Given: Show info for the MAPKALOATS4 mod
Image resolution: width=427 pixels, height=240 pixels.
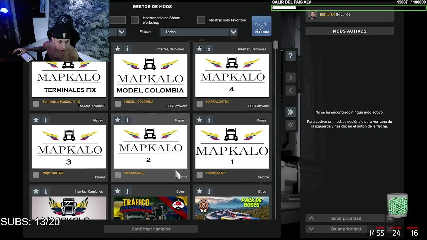Looking at the screenshot, I should [209, 49].
